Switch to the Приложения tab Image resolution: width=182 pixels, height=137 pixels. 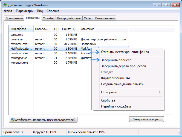point(14,18)
